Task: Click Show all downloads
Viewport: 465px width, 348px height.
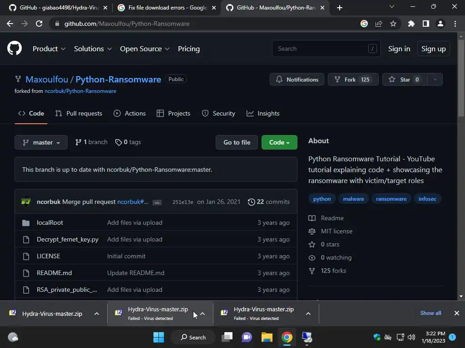Action: [430, 313]
